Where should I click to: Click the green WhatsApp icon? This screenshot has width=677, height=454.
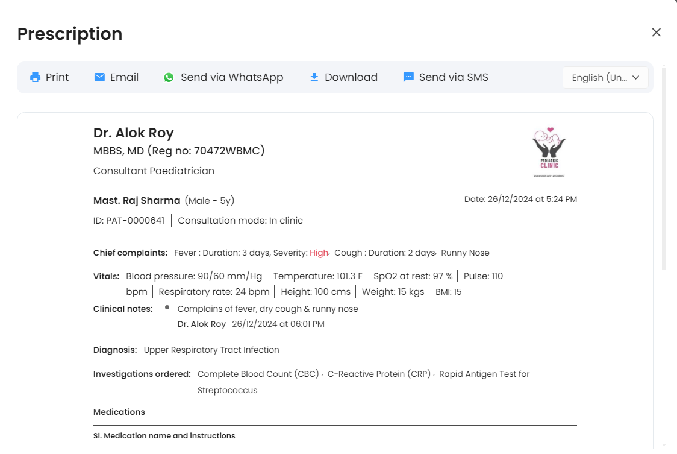[169, 77]
